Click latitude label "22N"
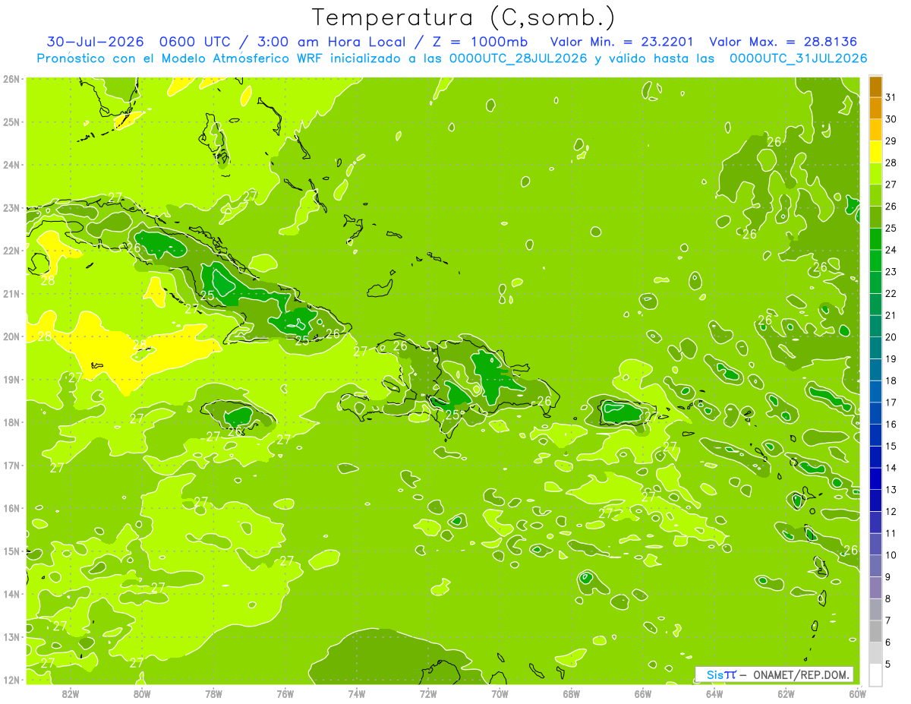This screenshot has height=704, width=911. point(11,251)
